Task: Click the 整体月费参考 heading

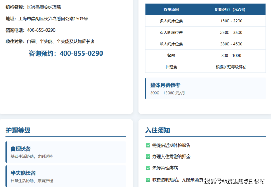Action: click(165, 85)
